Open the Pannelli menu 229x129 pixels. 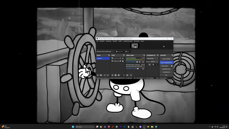click(115, 41)
